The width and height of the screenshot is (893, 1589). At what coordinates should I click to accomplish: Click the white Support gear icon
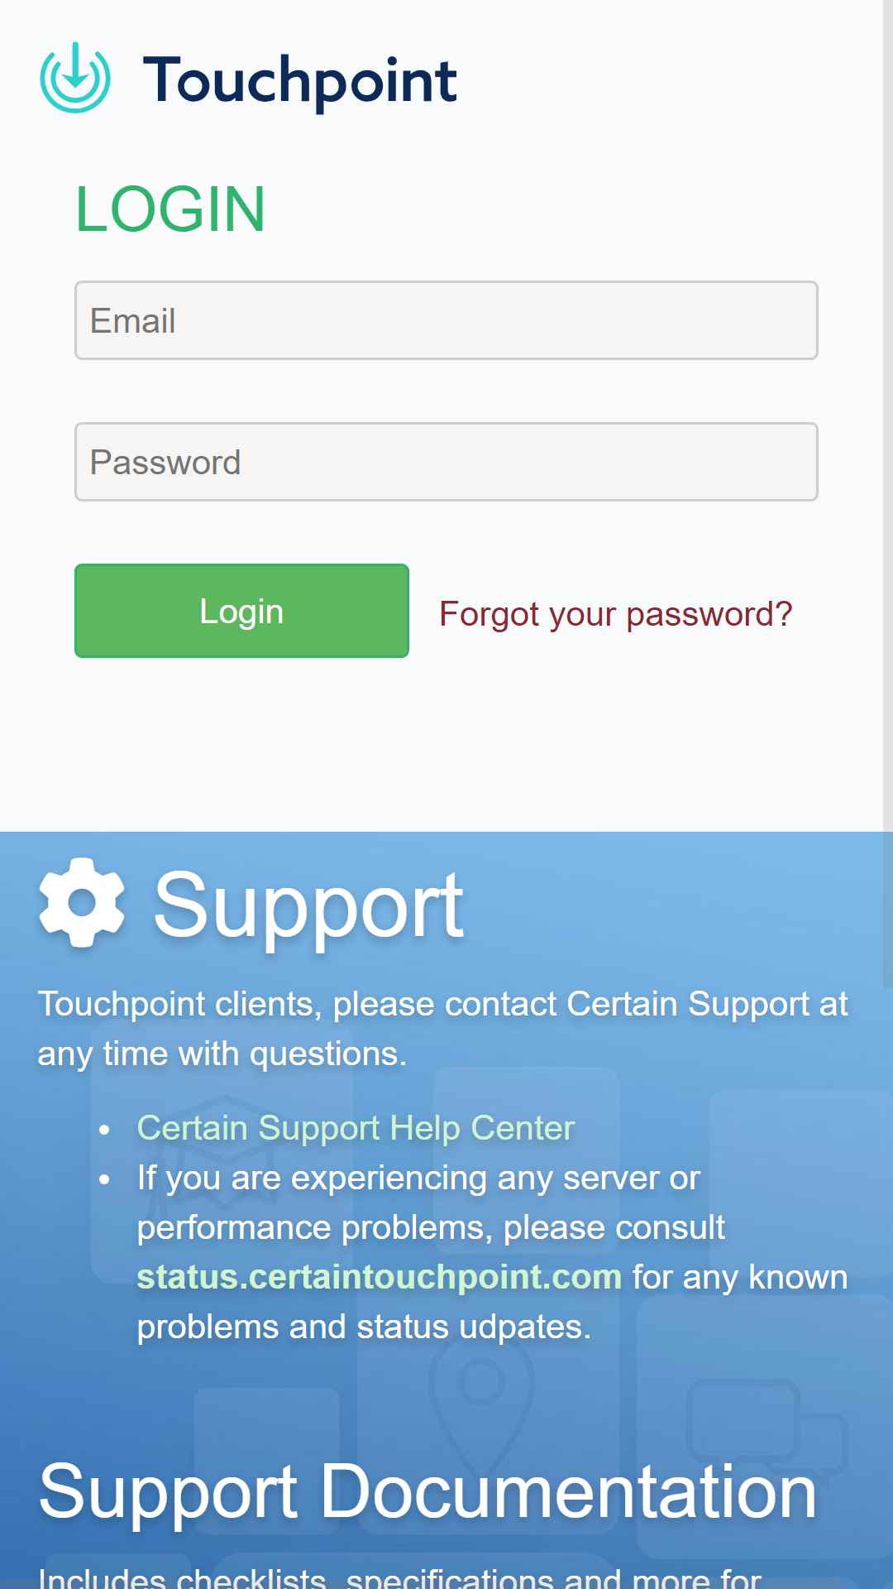(82, 903)
